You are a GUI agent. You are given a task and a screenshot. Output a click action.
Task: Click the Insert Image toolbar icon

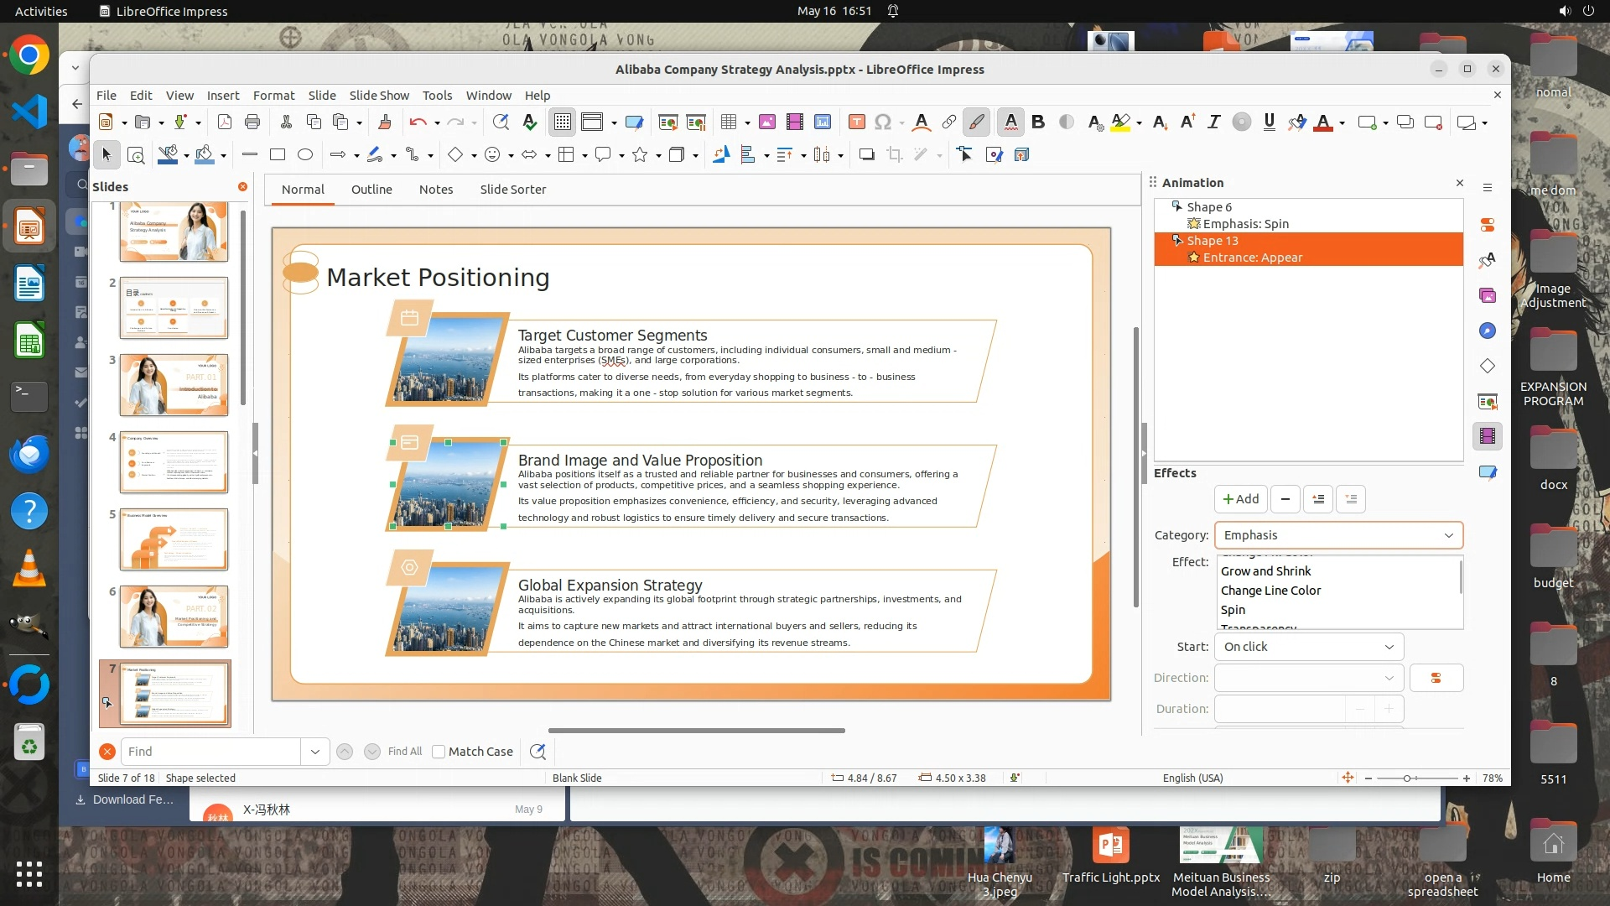[766, 122]
